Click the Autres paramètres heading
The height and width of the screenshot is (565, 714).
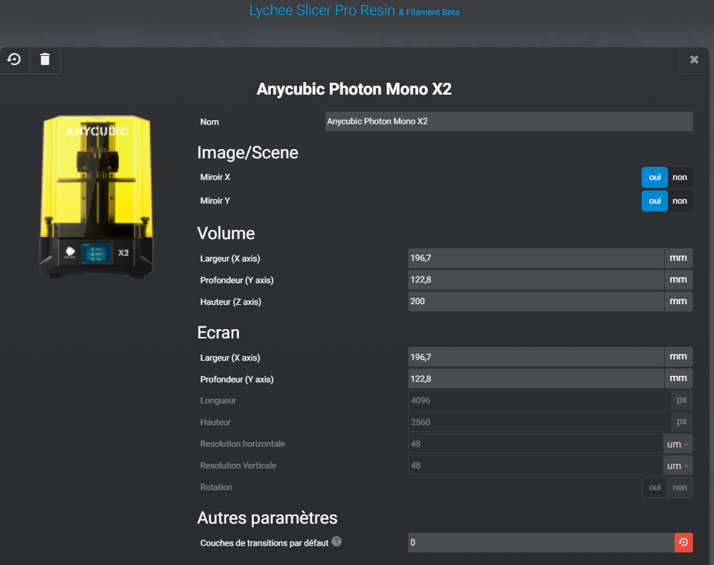[x=268, y=518]
